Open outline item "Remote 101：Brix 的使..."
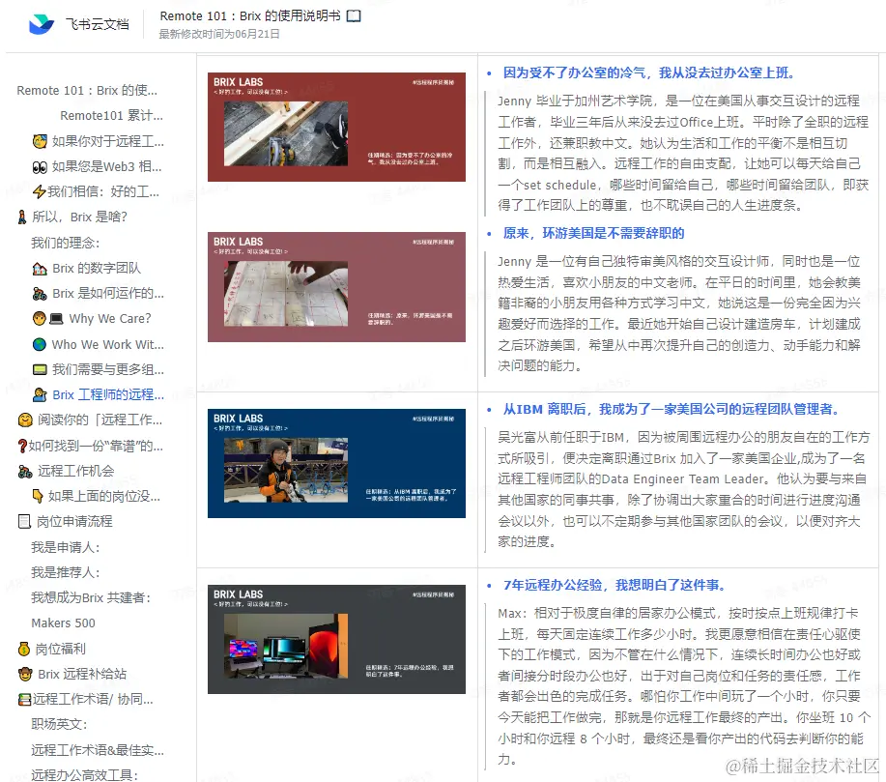 coord(87,91)
